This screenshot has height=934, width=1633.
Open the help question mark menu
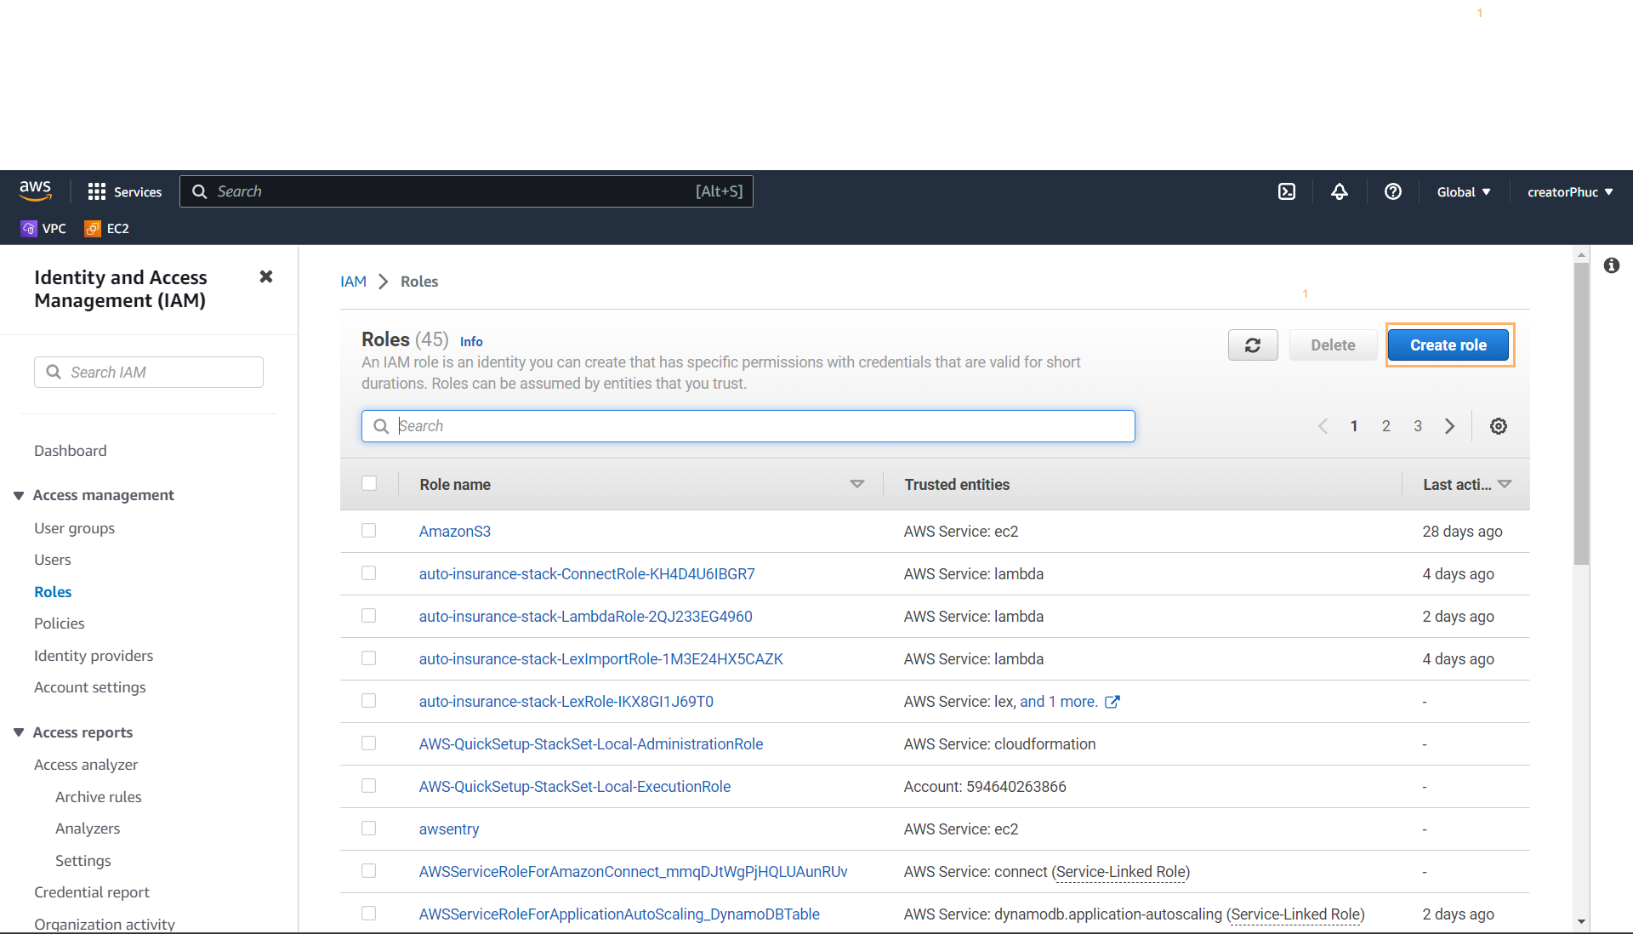click(1393, 192)
